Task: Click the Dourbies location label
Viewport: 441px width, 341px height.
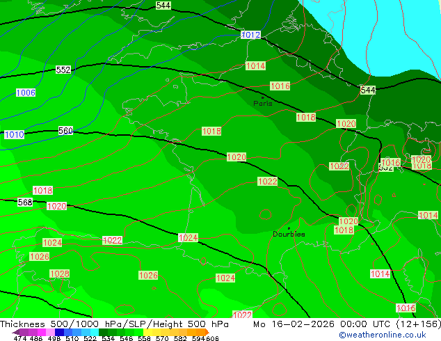Action: [x=289, y=234]
